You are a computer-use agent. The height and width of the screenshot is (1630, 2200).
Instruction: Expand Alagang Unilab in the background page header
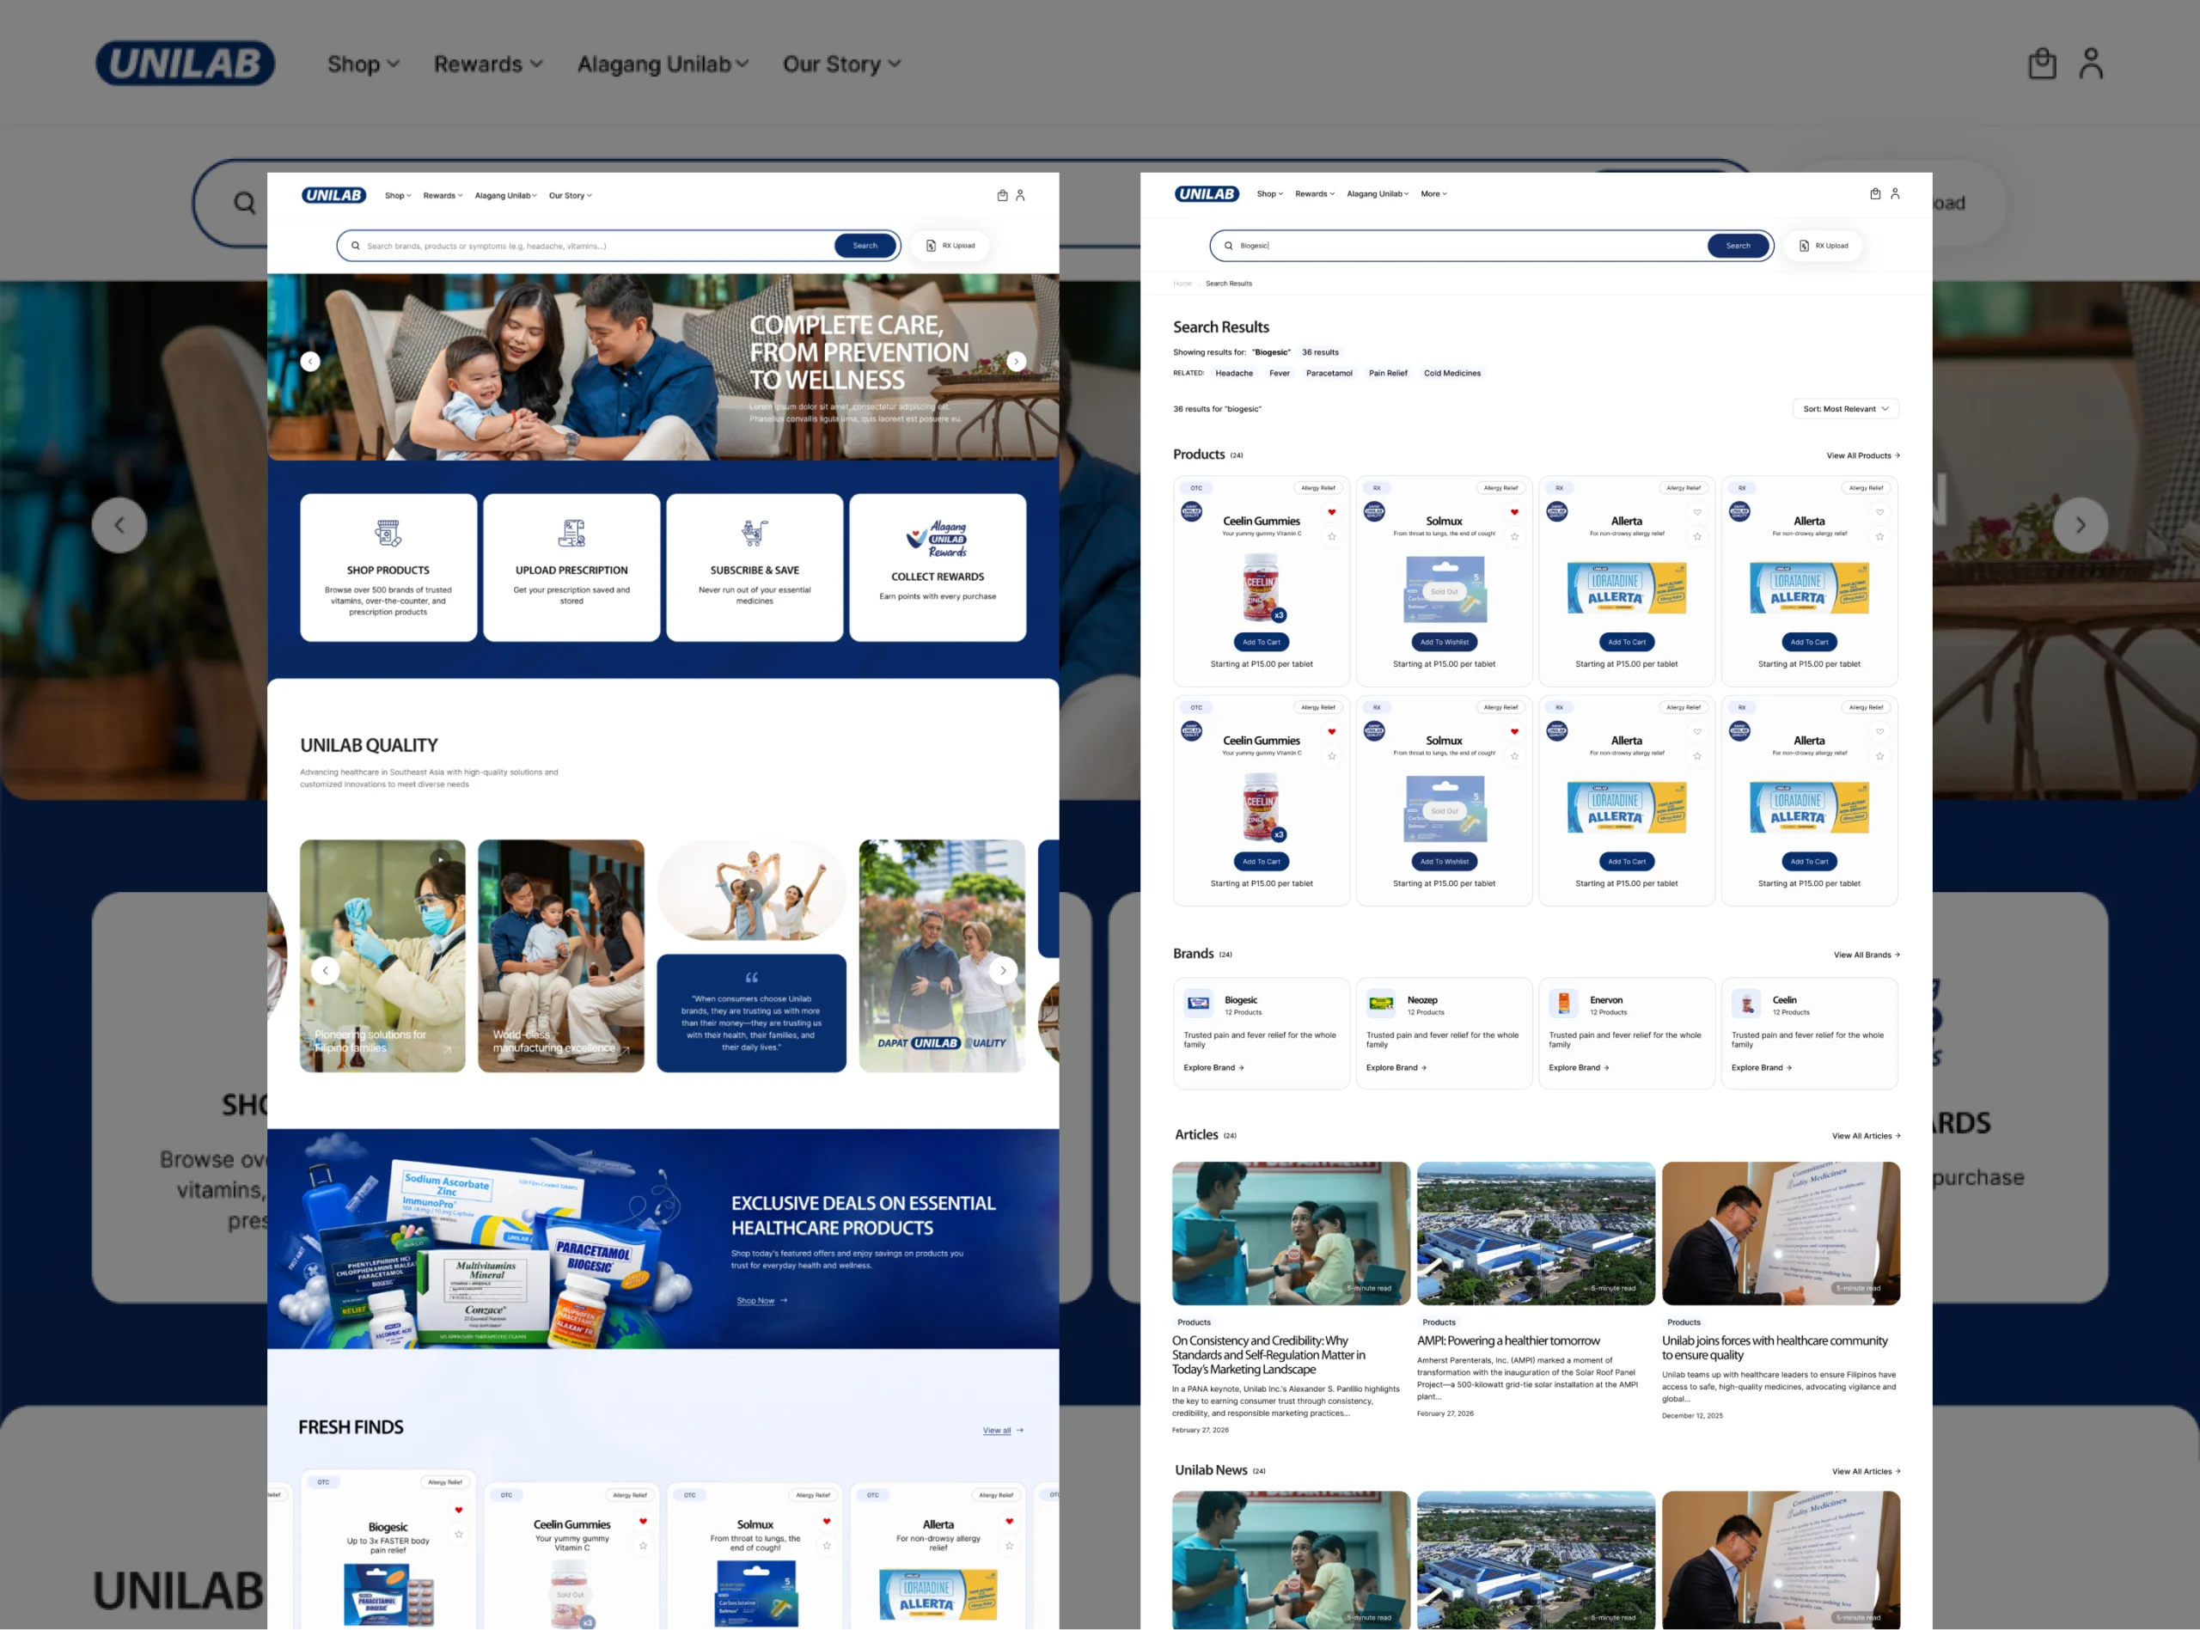[x=663, y=64]
